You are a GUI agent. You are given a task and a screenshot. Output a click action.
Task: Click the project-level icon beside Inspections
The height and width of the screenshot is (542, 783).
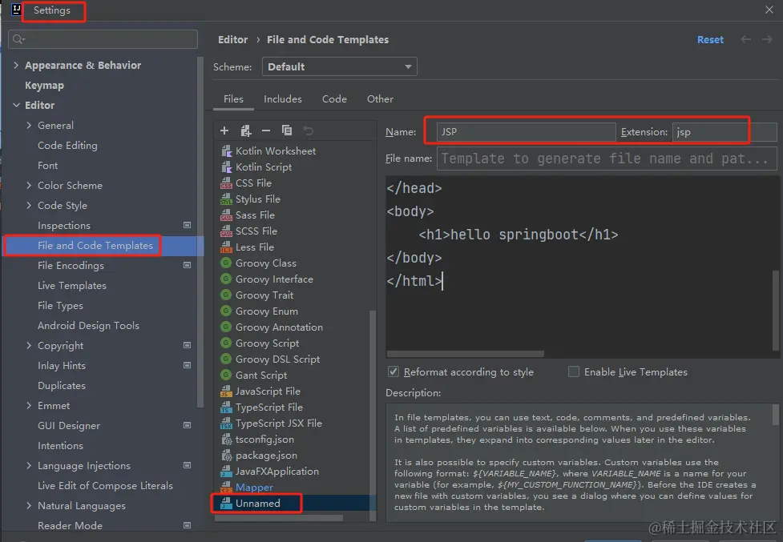pyautogui.click(x=188, y=226)
